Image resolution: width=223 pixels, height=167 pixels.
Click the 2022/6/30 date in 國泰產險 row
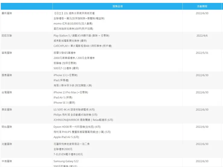tap(202, 75)
